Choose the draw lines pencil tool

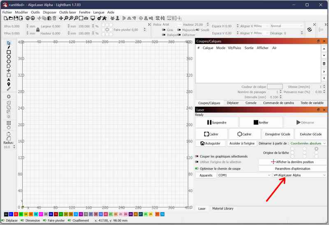9,47
